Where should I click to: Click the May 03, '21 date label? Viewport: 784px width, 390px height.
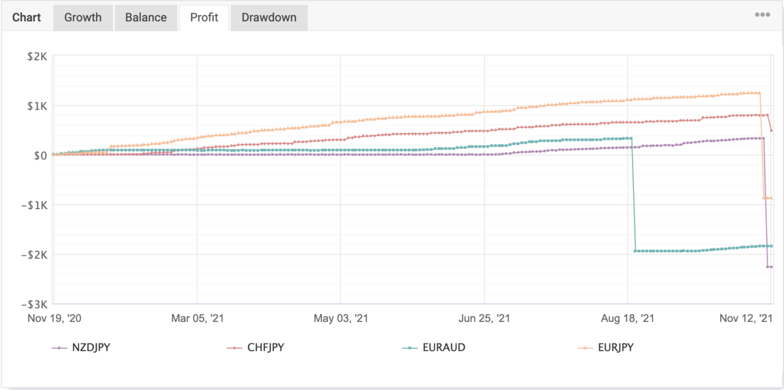pos(340,318)
